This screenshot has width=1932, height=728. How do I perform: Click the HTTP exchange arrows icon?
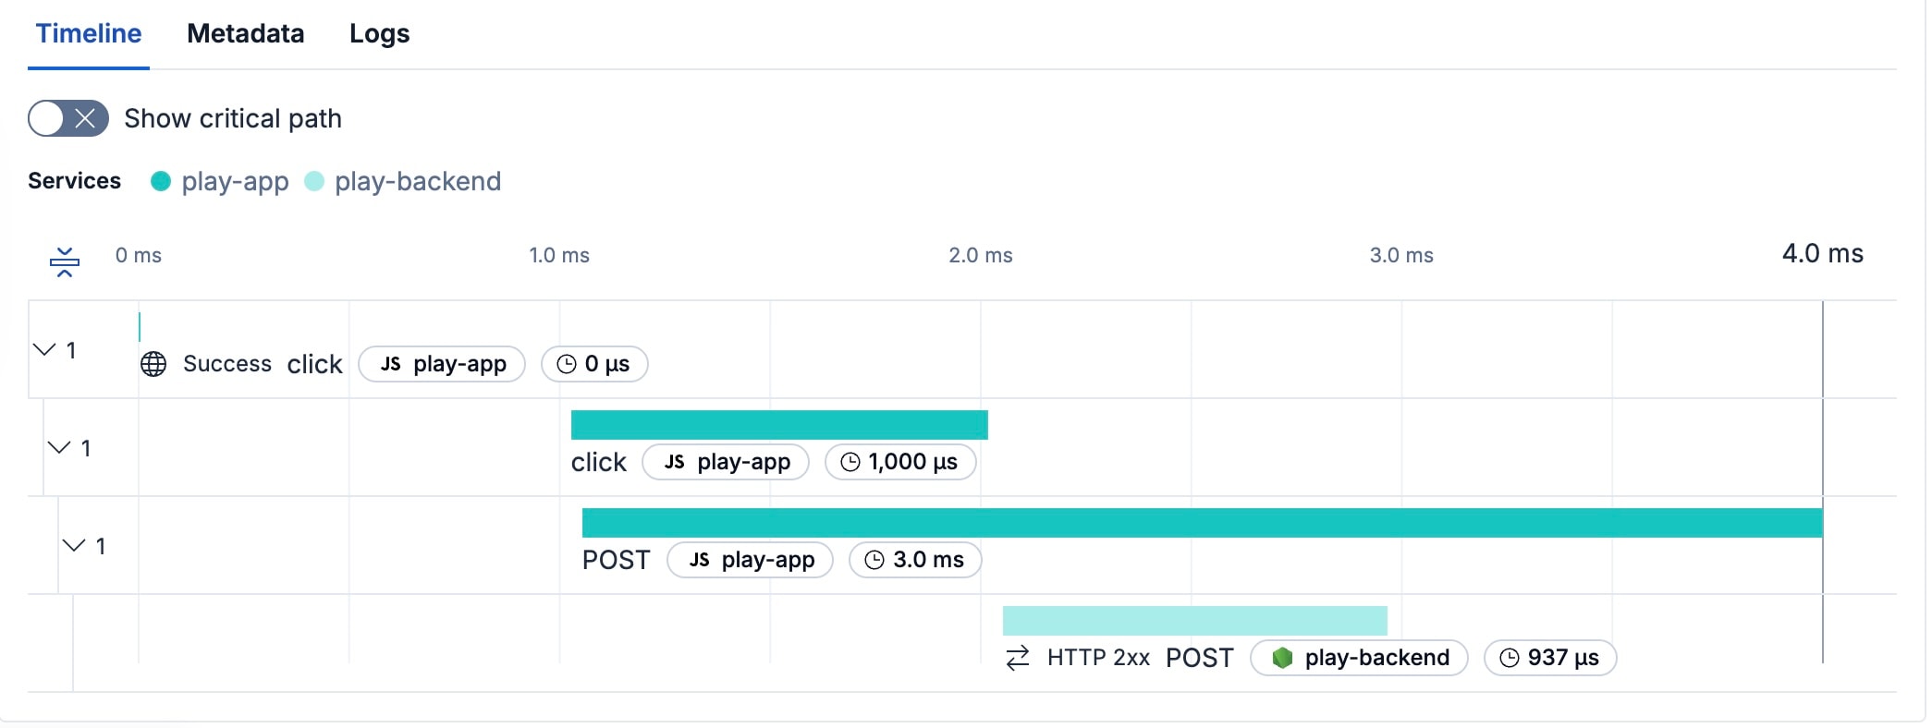click(1018, 658)
